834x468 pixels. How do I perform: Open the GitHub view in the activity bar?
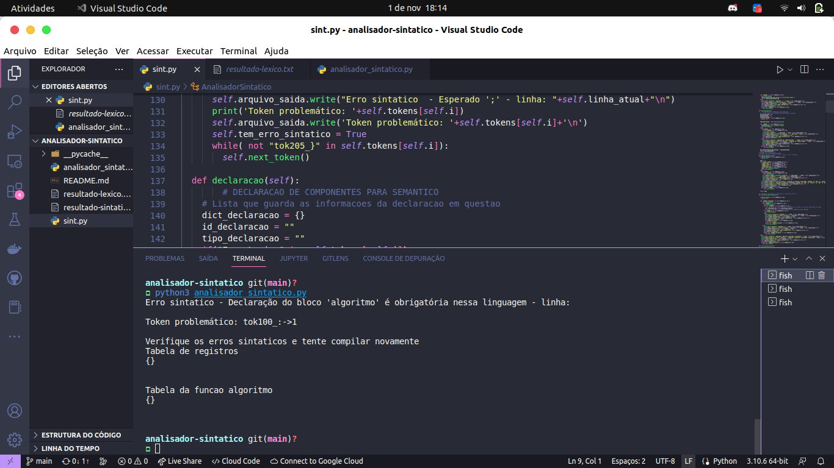click(15, 277)
